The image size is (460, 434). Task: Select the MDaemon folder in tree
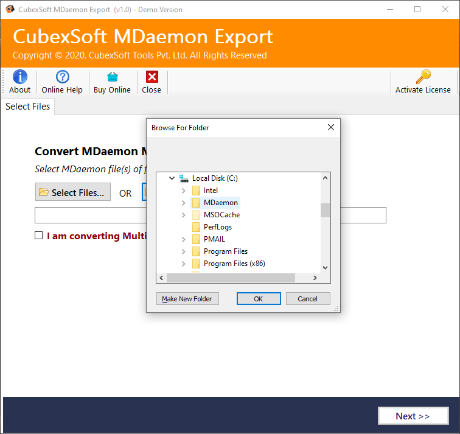[x=221, y=203]
